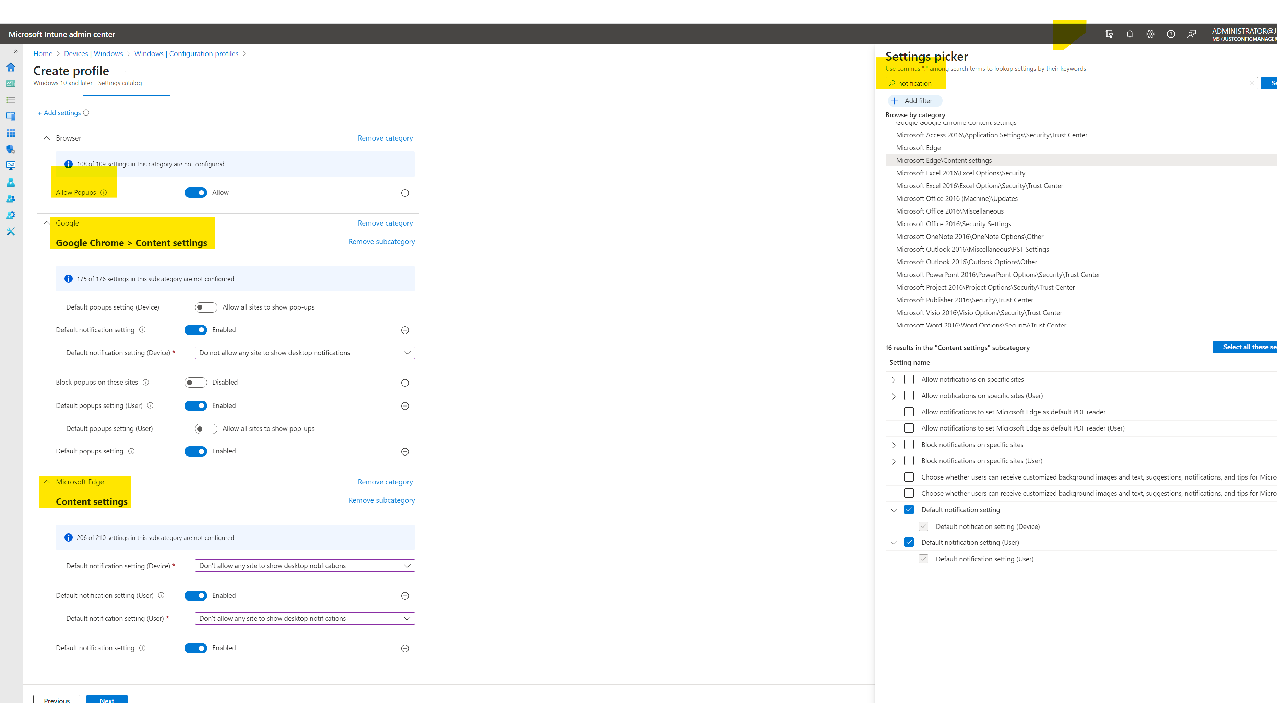
Task: Clear the notification search text
Action: pos(1252,83)
